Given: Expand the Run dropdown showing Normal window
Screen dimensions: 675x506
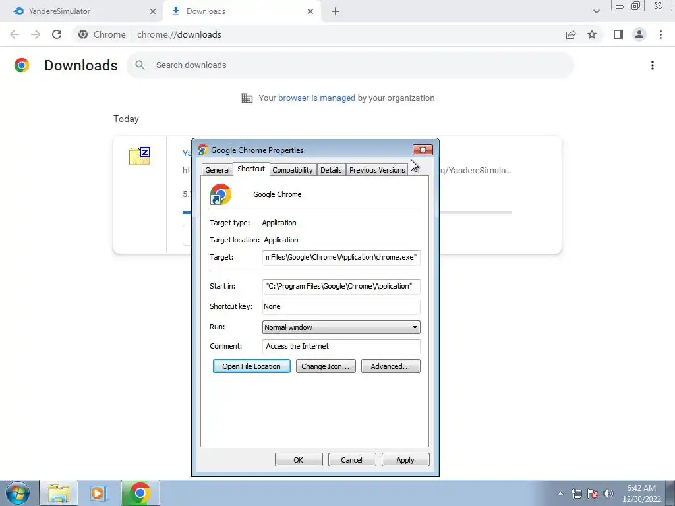Looking at the screenshot, I should tap(341, 327).
